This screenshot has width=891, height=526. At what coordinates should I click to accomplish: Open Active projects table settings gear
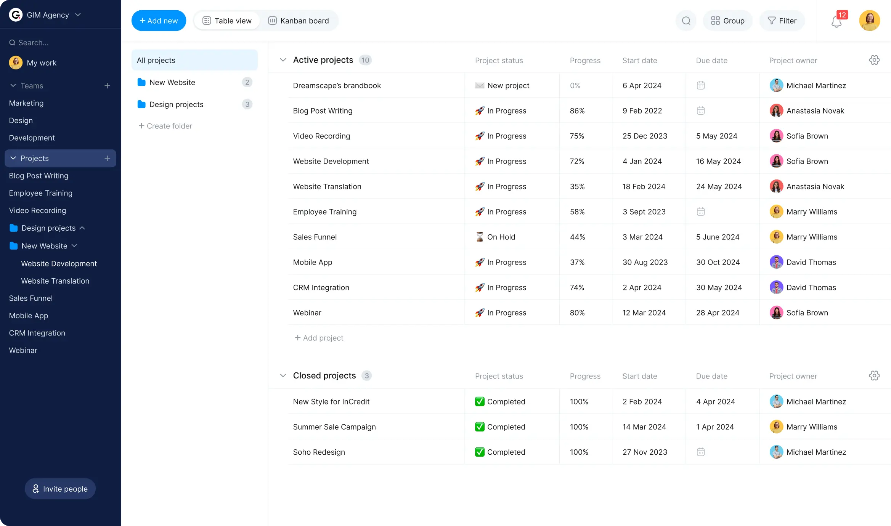pos(874,60)
